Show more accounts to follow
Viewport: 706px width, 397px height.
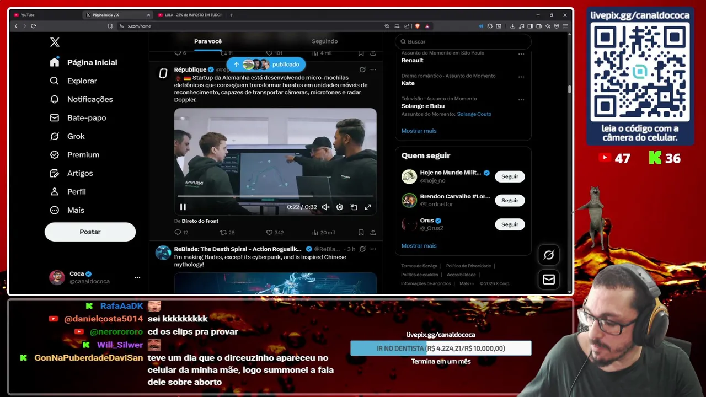[x=419, y=246]
